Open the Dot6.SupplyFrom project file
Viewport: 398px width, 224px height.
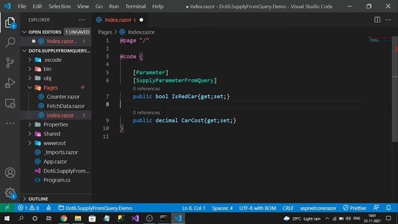67,171
